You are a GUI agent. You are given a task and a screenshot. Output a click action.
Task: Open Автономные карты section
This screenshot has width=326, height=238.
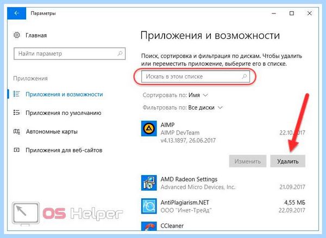coord(52,132)
